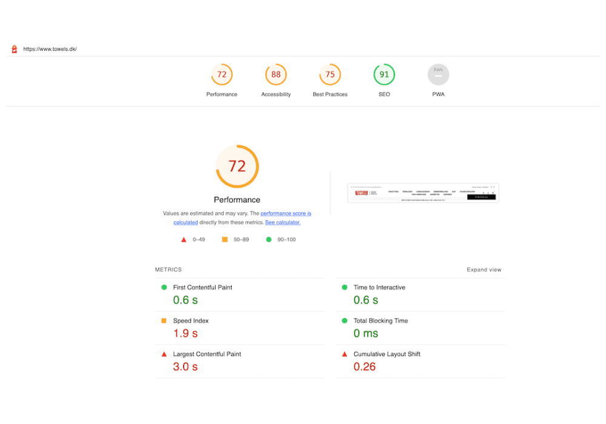Expand the Time to Interactive metric

(379, 287)
